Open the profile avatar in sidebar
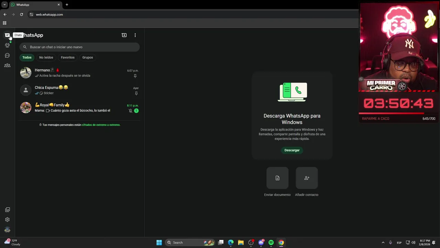440x248 pixels. pyautogui.click(x=7, y=230)
